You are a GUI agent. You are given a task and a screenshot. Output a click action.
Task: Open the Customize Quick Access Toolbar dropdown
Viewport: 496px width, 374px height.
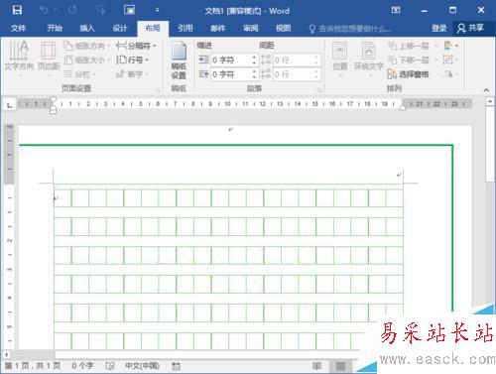[157, 10]
